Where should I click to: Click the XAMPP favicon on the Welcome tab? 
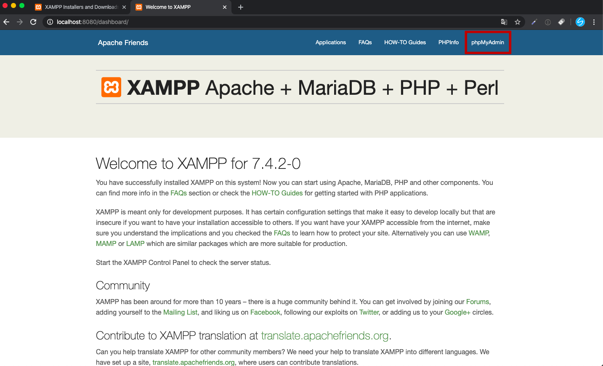139,7
